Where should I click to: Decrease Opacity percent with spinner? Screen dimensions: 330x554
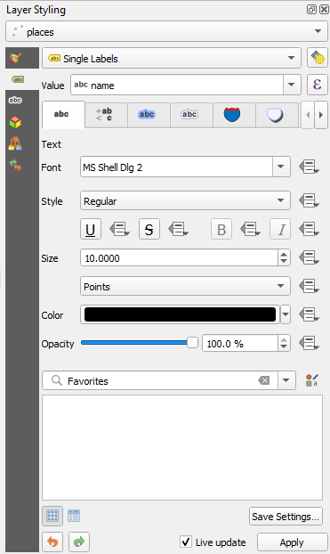click(x=284, y=347)
